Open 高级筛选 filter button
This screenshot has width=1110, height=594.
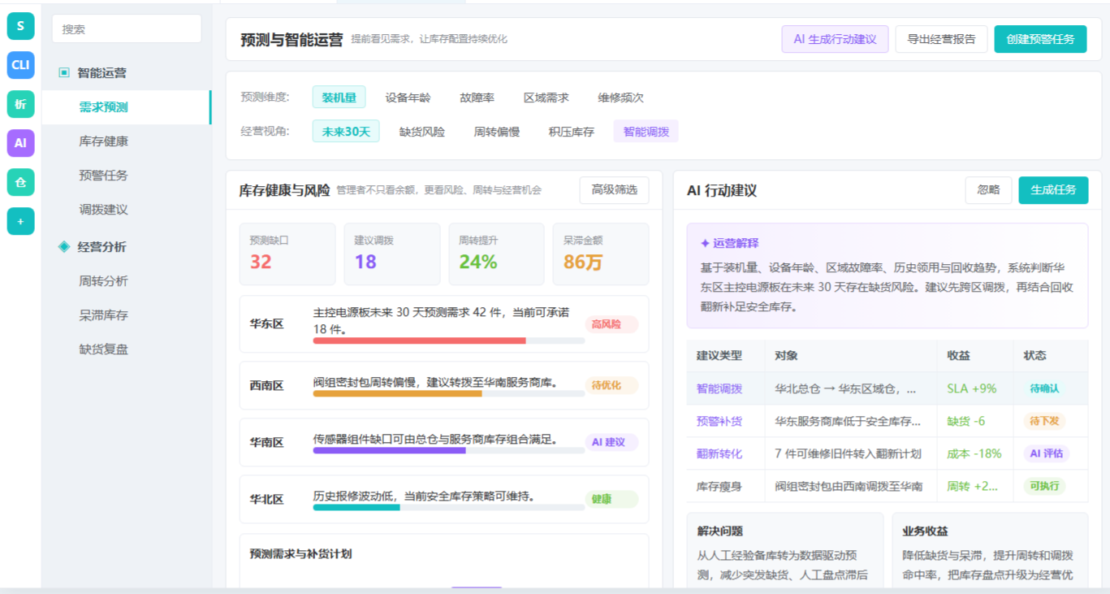(614, 190)
